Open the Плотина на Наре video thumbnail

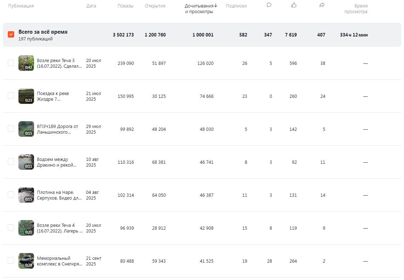[26, 195]
